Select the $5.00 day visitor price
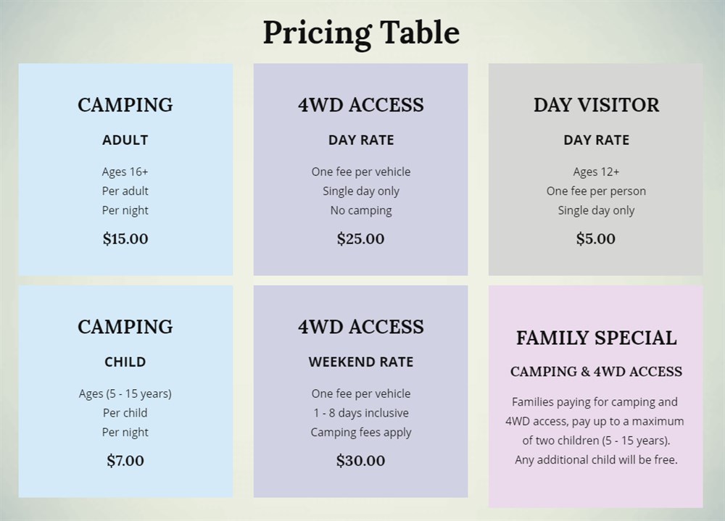 pos(596,238)
